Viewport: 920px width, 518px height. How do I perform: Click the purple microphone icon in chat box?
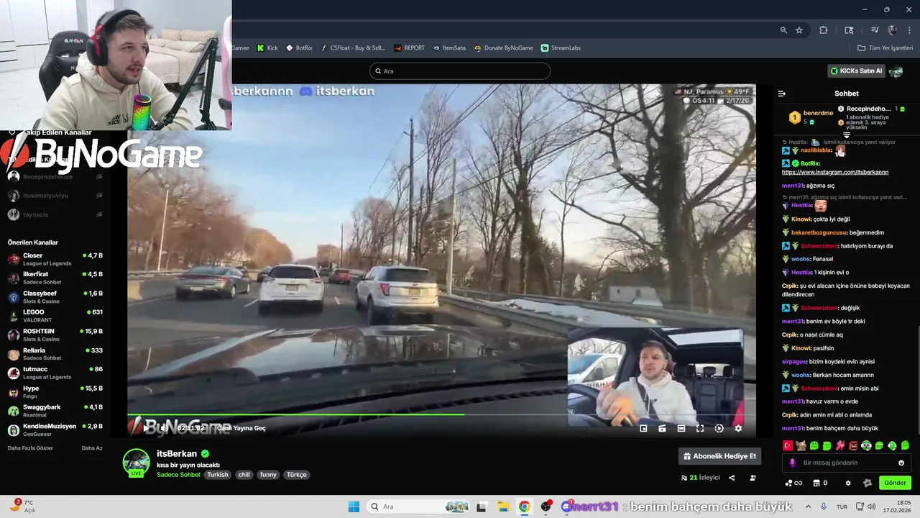pyautogui.click(x=792, y=463)
